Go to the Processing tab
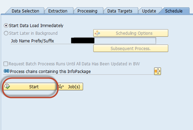 [87, 11]
